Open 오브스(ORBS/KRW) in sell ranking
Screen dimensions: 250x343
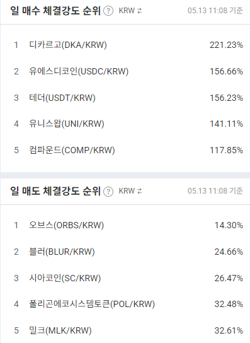(x=66, y=225)
